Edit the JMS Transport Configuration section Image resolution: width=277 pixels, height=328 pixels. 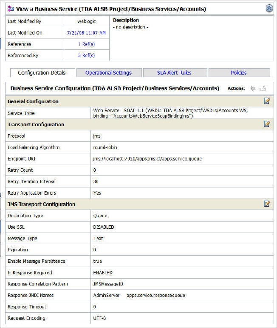click(x=267, y=204)
